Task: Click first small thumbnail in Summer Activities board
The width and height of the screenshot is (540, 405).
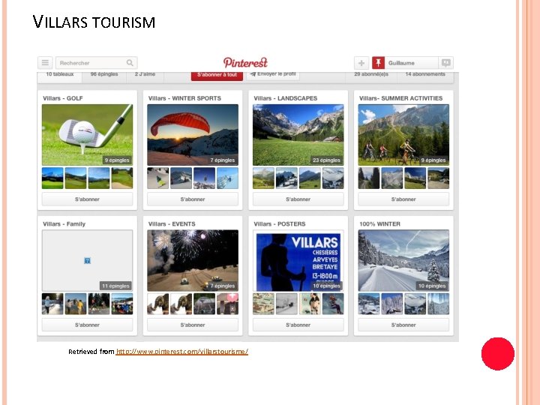Action: (x=369, y=178)
